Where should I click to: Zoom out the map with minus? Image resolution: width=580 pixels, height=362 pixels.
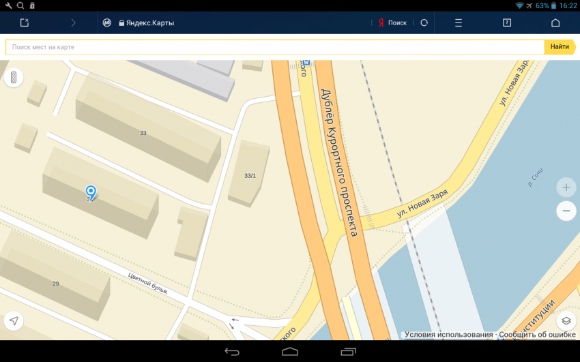[566, 211]
